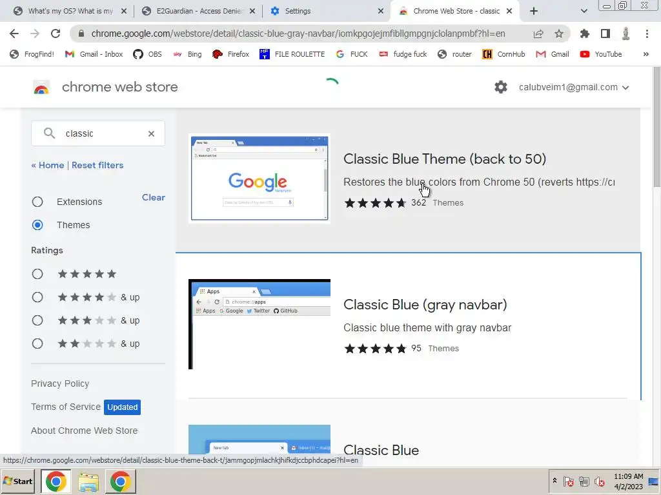Click the search field containing classic
This screenshot has width=661, height=495.
(98, 133)
